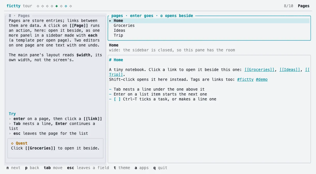Open the #fictty tag link
The width and height of the screenshot is (316, 174).
coord(245,80)
